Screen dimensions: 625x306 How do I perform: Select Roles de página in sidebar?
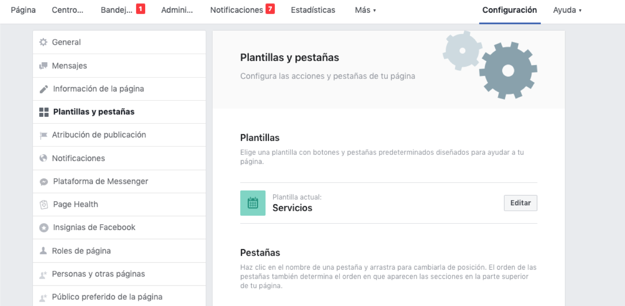click(81, 251)
